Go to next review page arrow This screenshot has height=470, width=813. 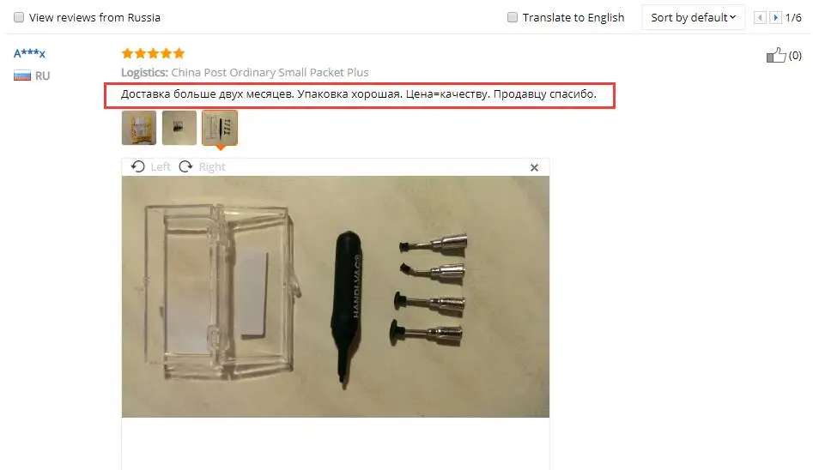click(776, 18)
